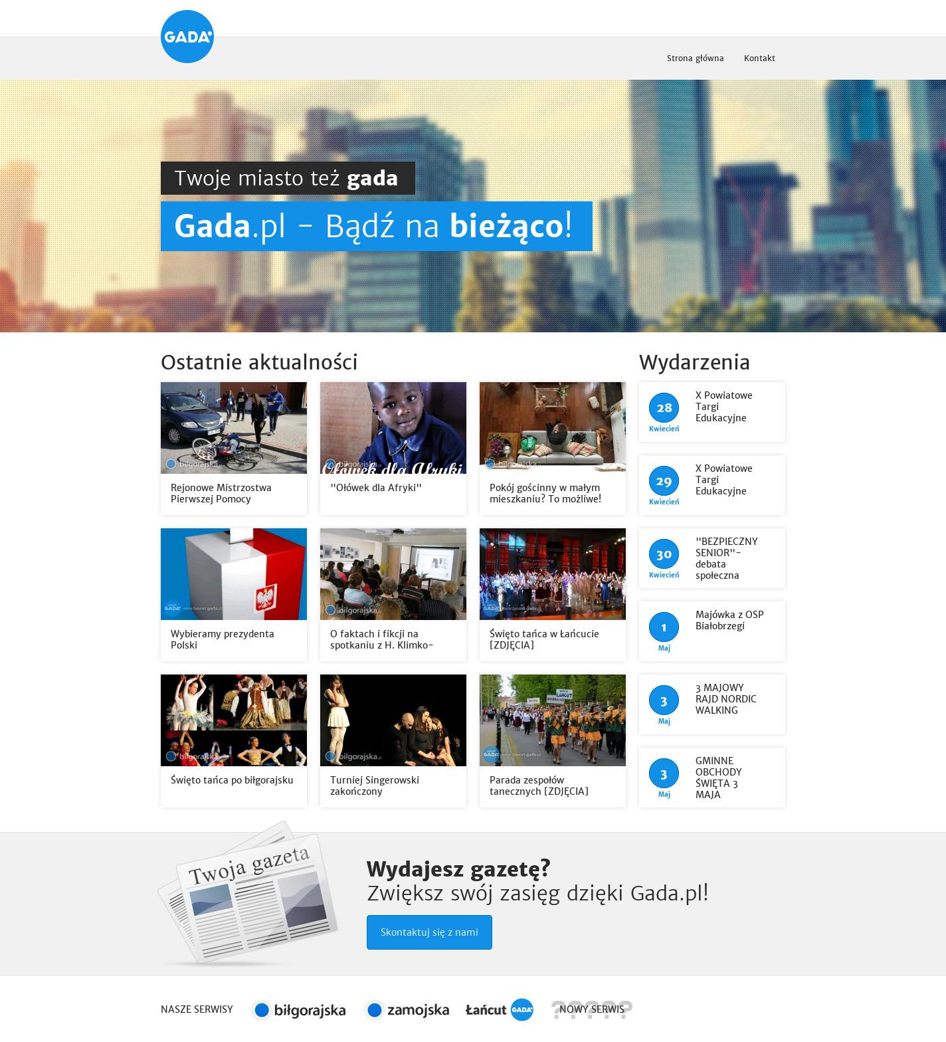The image size is (946, 1042).
Task: Click the NOWY SERWIS placeholder
Action: pyautogui.click(x=592, y=1009)
